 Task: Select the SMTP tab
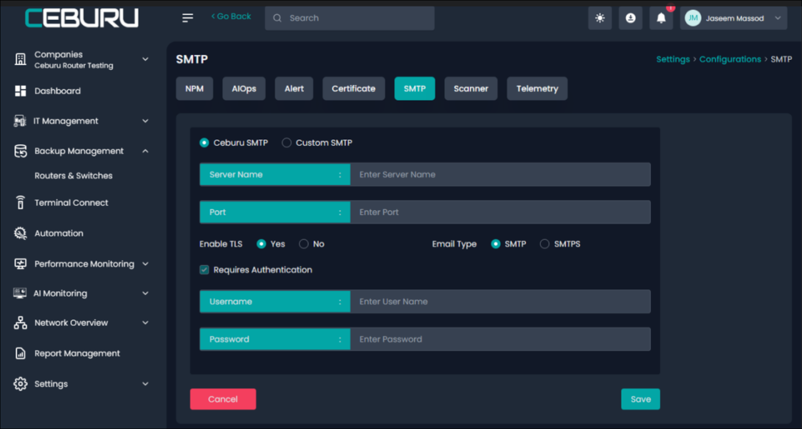pyautogui.click(x=415, y=89)
